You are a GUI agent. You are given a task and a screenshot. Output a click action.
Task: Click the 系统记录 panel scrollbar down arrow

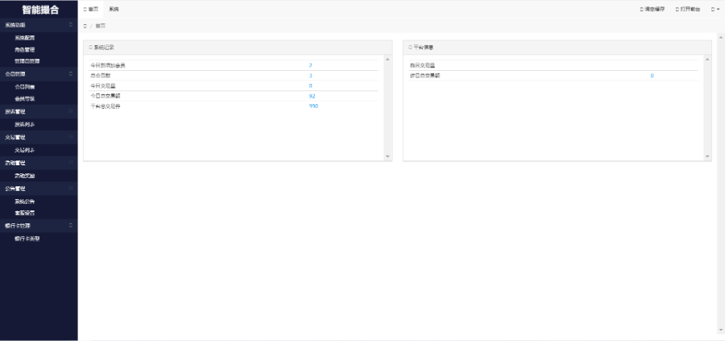tap(387, 156)
